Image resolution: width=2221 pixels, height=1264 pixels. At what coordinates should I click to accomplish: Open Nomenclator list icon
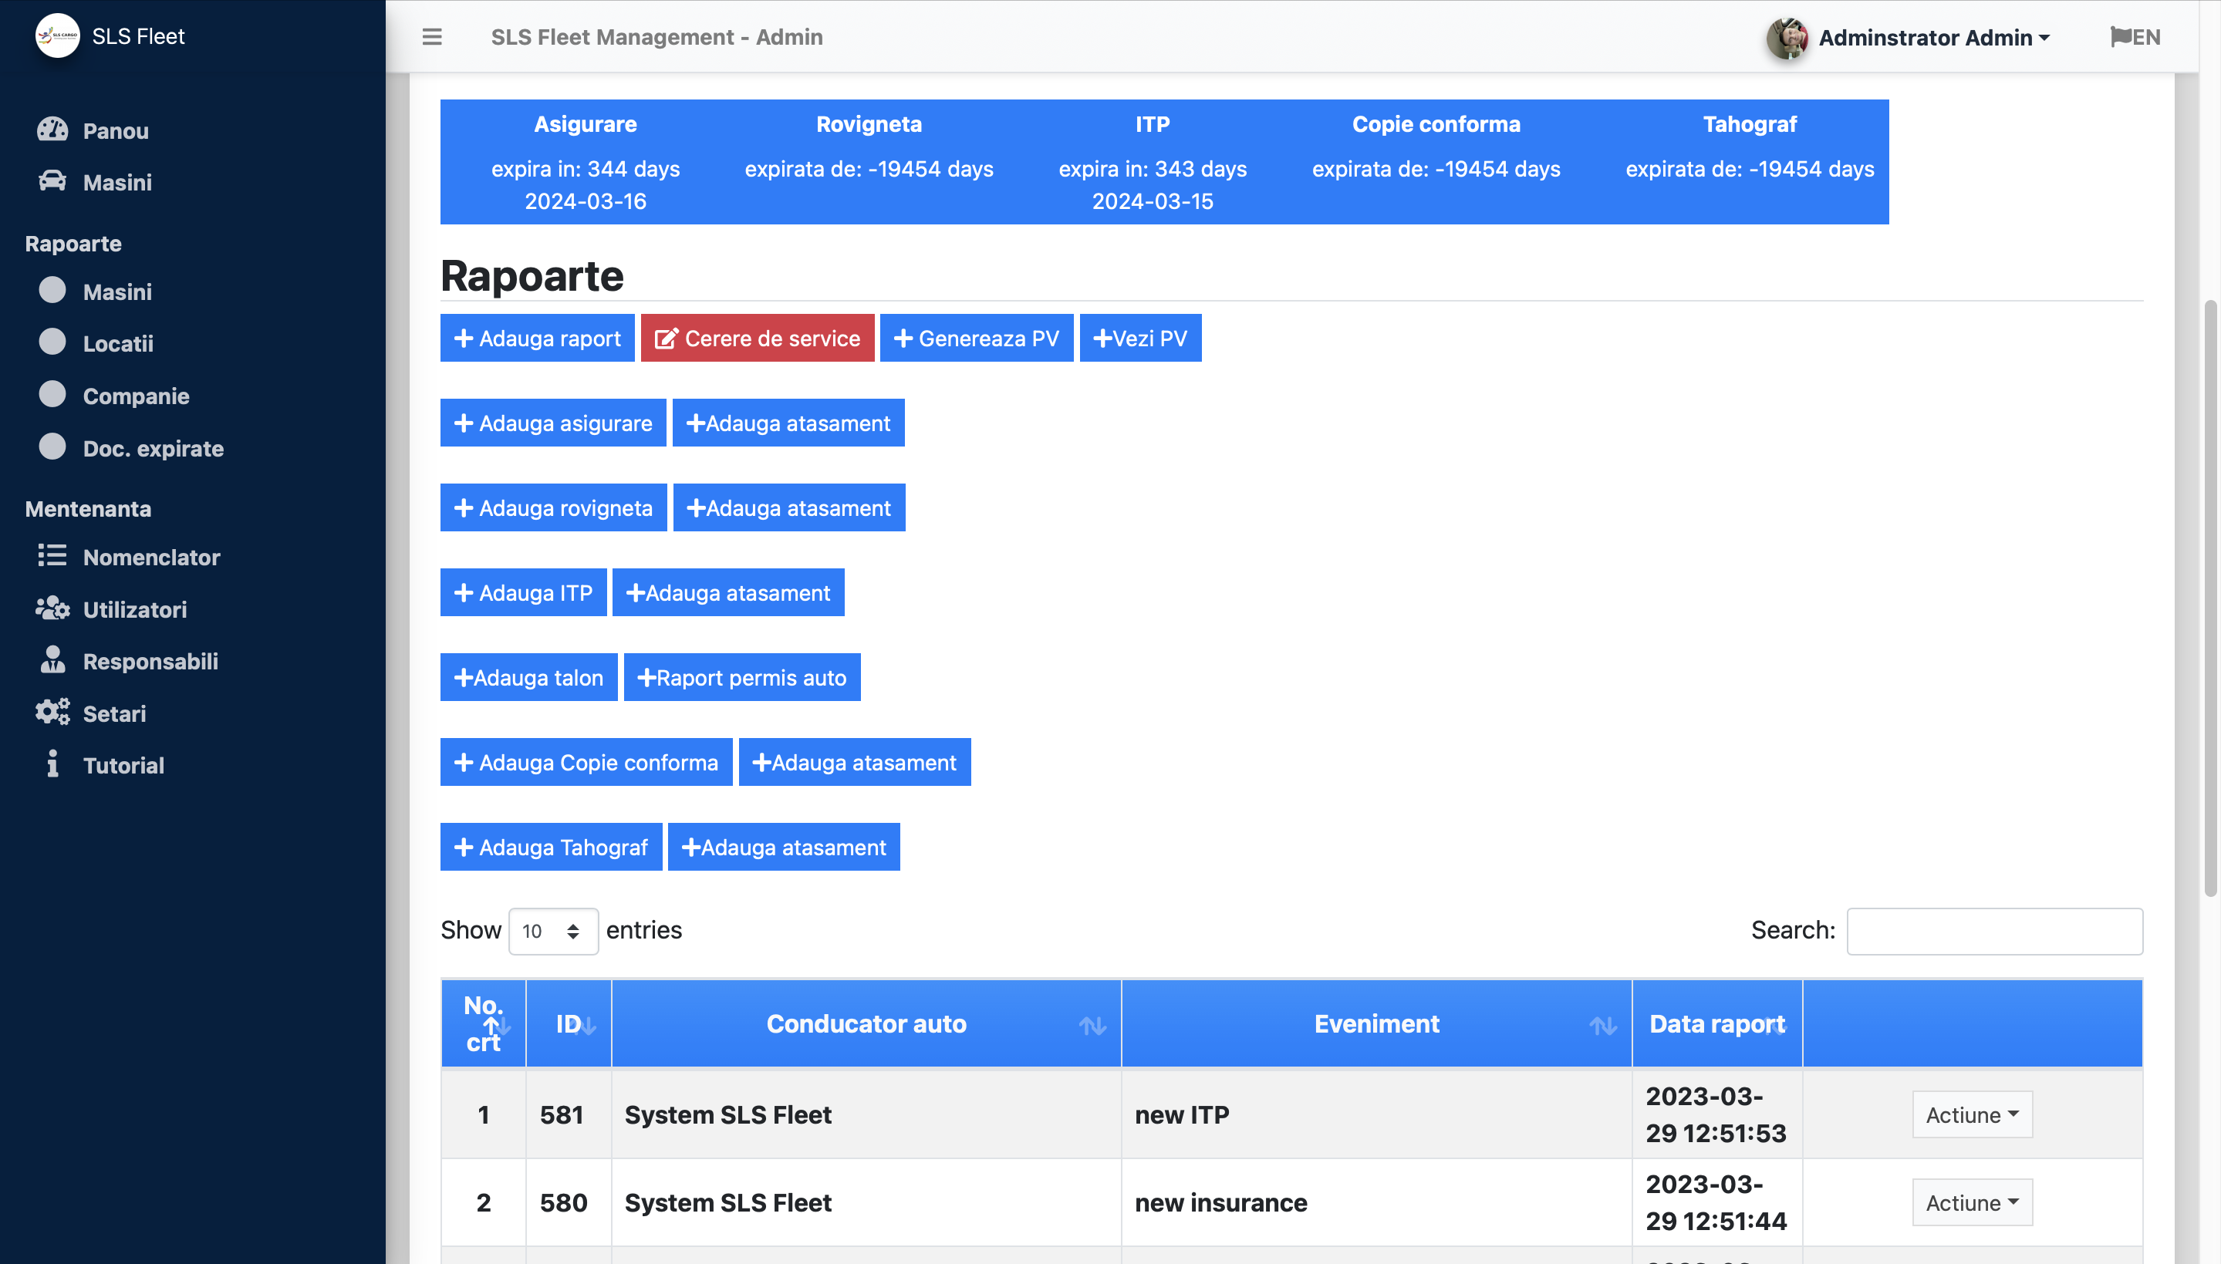(52, 555)
